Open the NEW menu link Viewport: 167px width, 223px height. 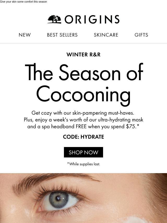coord(25,35)
